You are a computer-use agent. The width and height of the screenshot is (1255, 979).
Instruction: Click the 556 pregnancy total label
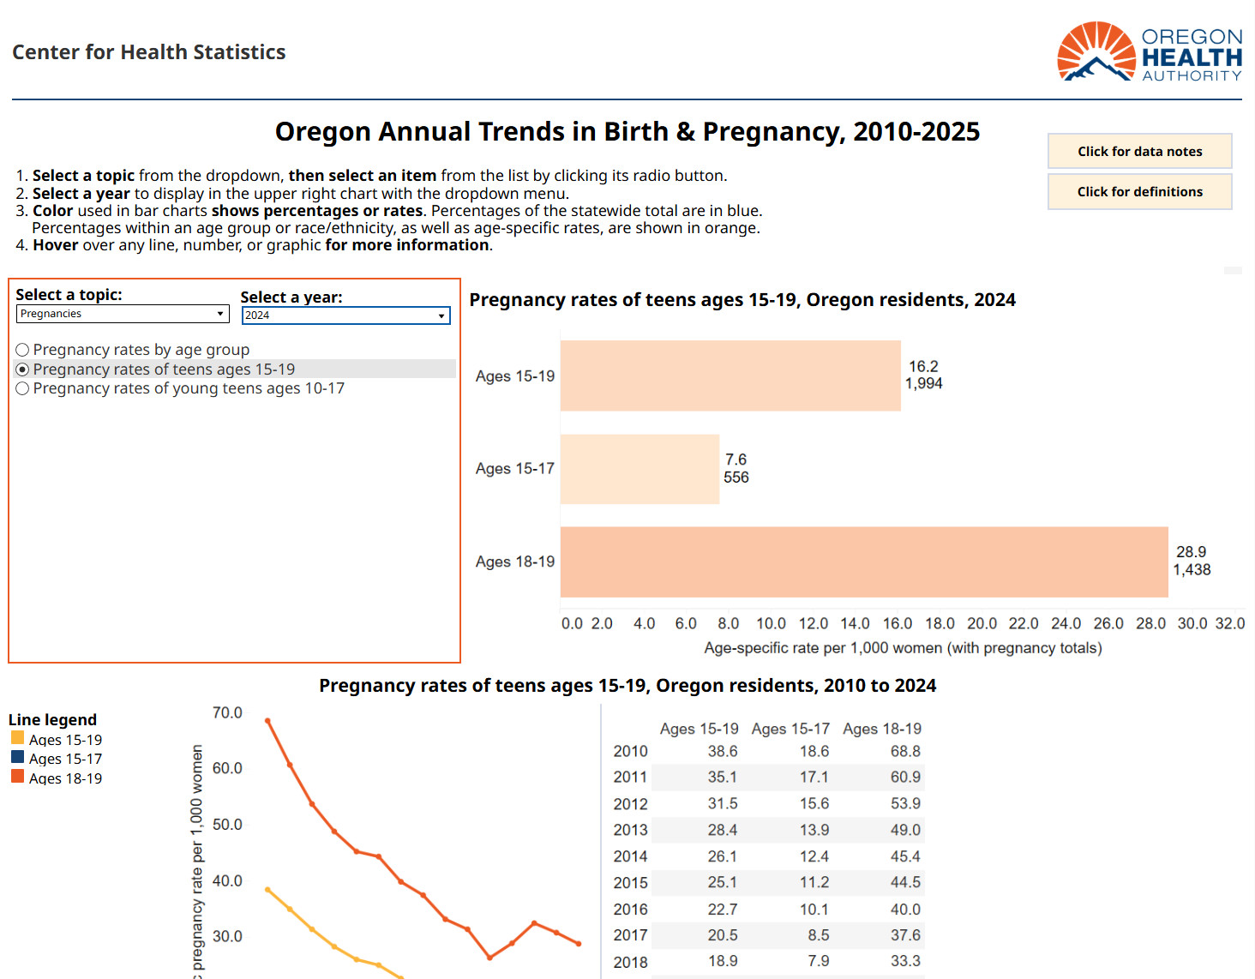(736, 477)
